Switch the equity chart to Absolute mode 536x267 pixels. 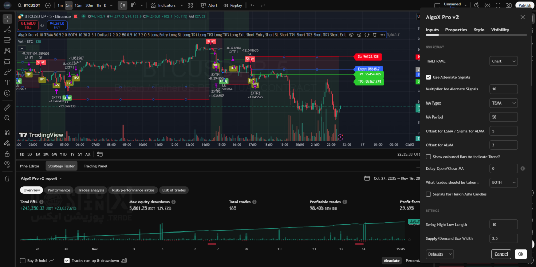pos(392,261)
